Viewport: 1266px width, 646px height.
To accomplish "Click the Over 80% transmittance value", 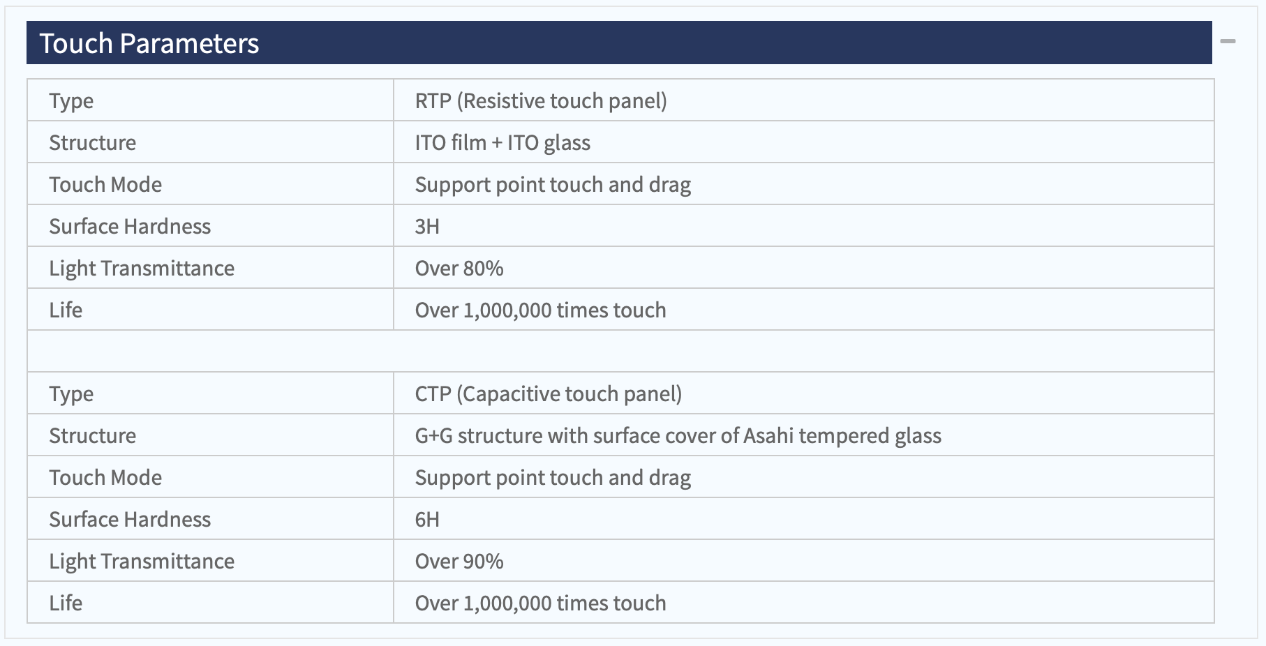I will (x=459, y=268).
